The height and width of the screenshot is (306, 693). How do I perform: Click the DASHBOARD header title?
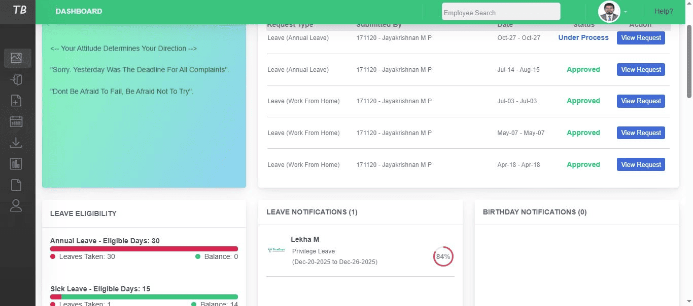point(79,11)
